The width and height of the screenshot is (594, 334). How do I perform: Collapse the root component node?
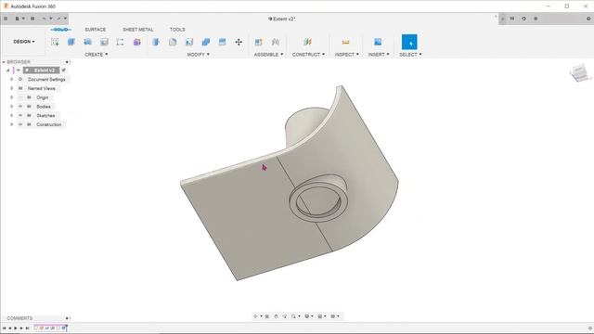point(8,71)
